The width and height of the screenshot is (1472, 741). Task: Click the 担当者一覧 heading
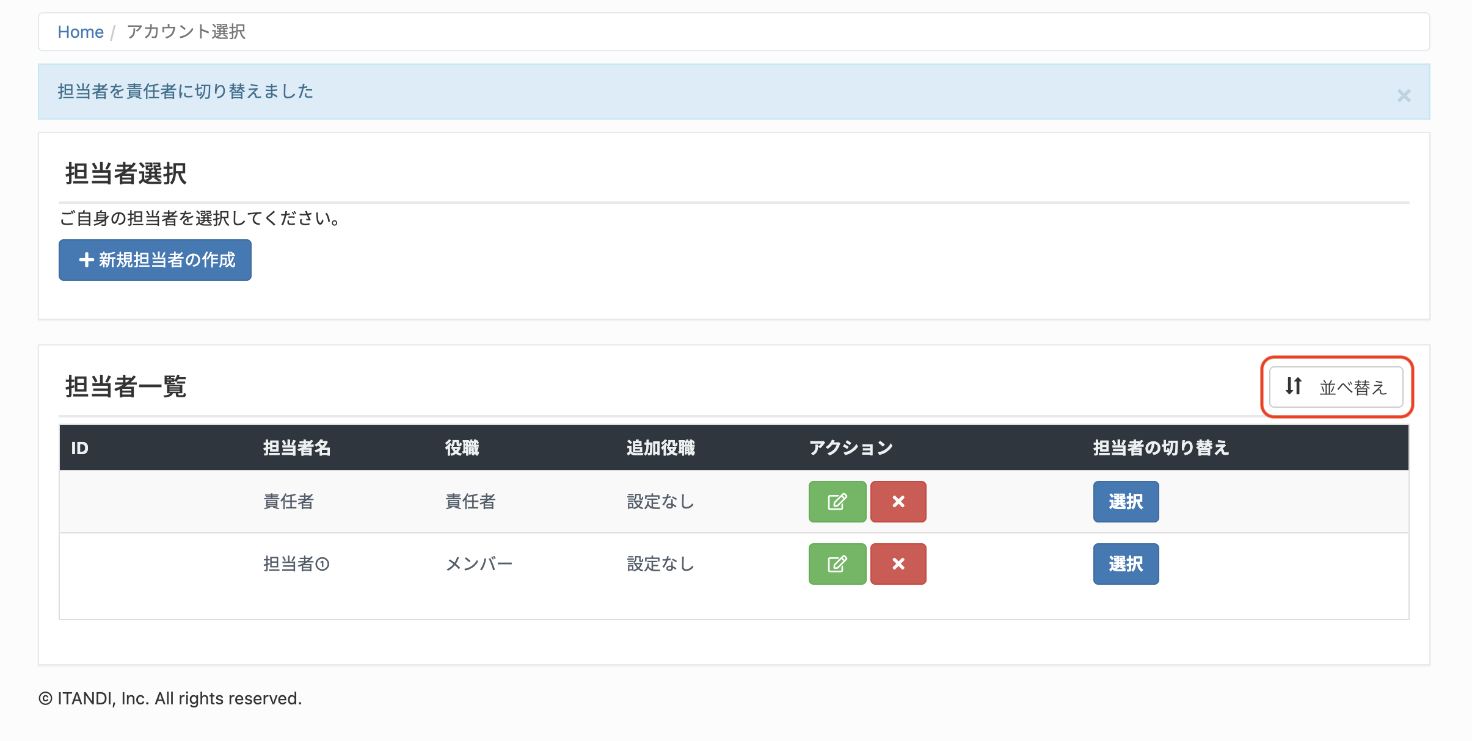click(126, 386)
